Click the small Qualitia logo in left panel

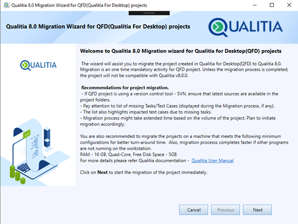38,65
